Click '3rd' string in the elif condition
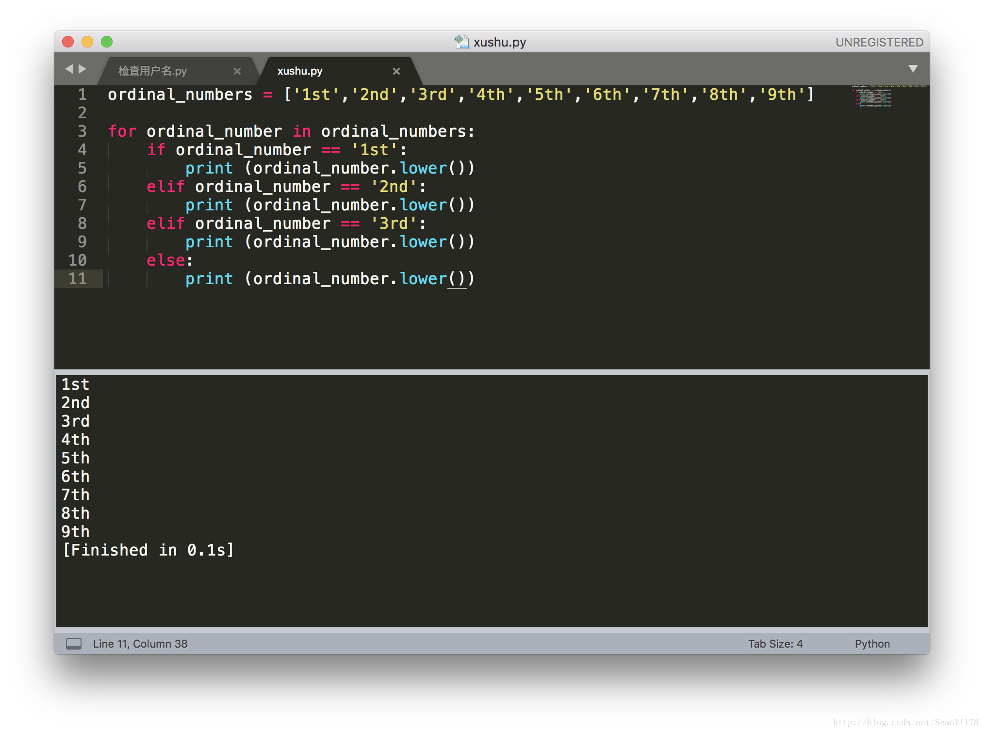Viewport: 984px width, 732px height. coord(394,223)
